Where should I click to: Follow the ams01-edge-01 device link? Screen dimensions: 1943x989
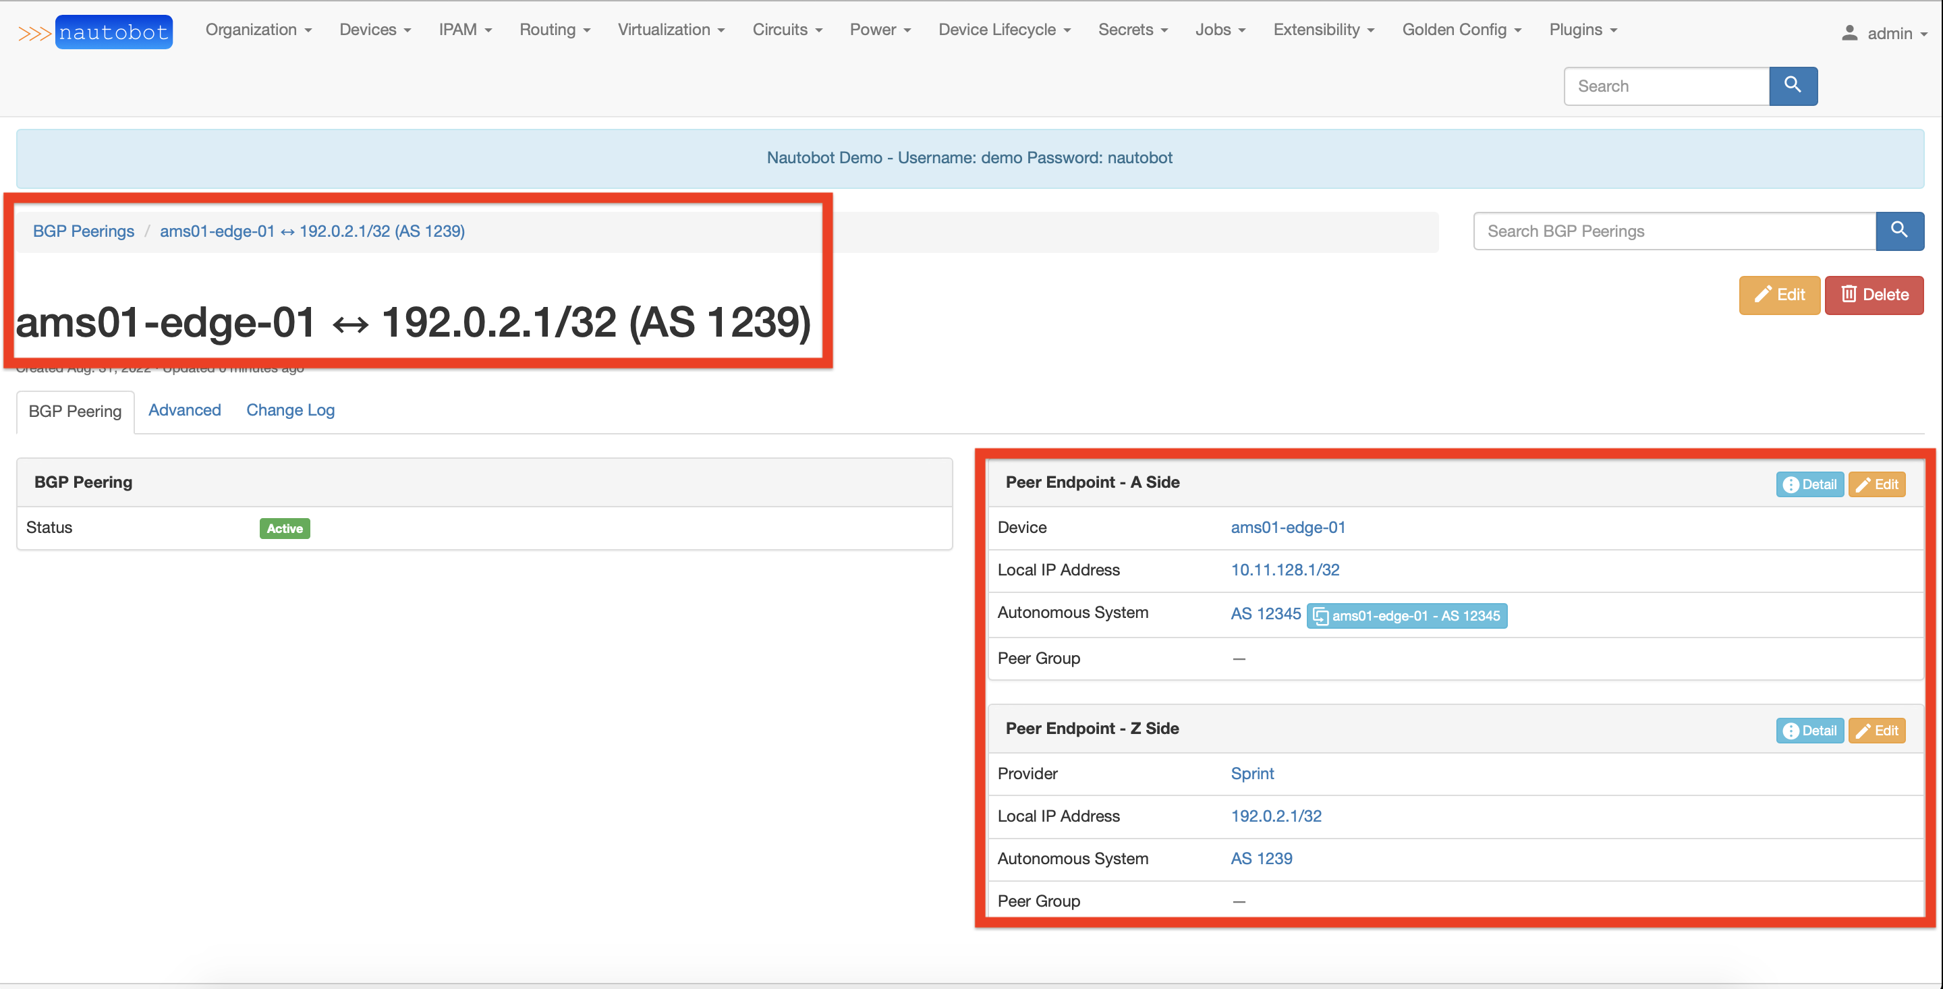coord(1287,528)
